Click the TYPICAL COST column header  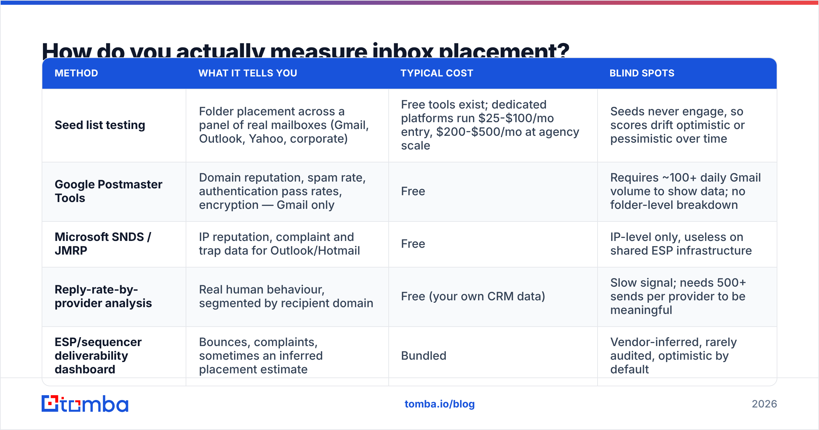coord(437,73)
